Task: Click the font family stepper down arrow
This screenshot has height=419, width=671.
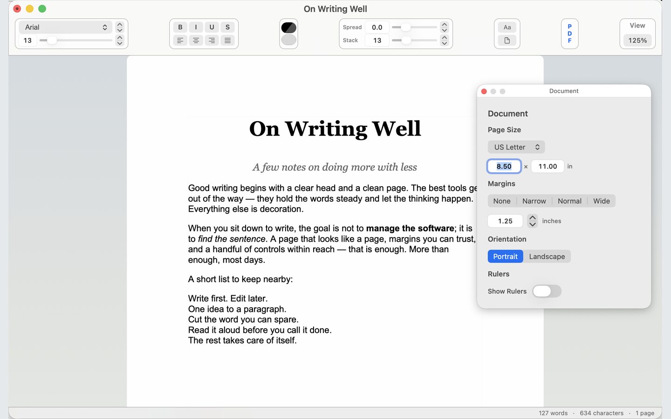Action: point(120,30)
